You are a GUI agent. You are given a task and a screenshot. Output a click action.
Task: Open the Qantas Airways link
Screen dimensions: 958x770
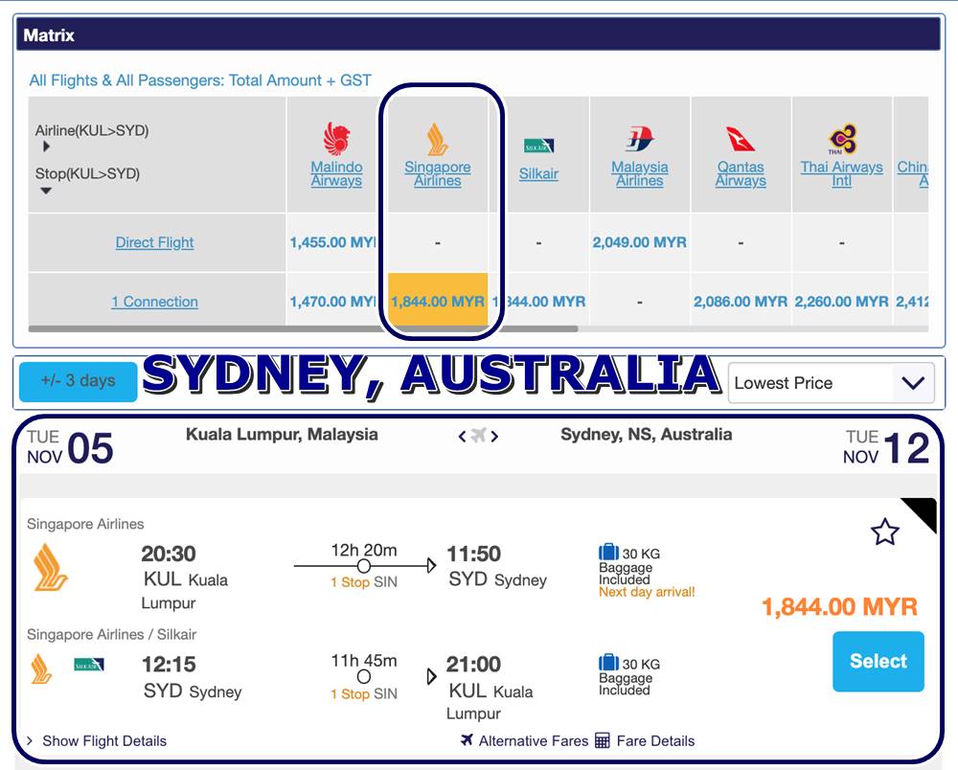[x=741, y=173]
